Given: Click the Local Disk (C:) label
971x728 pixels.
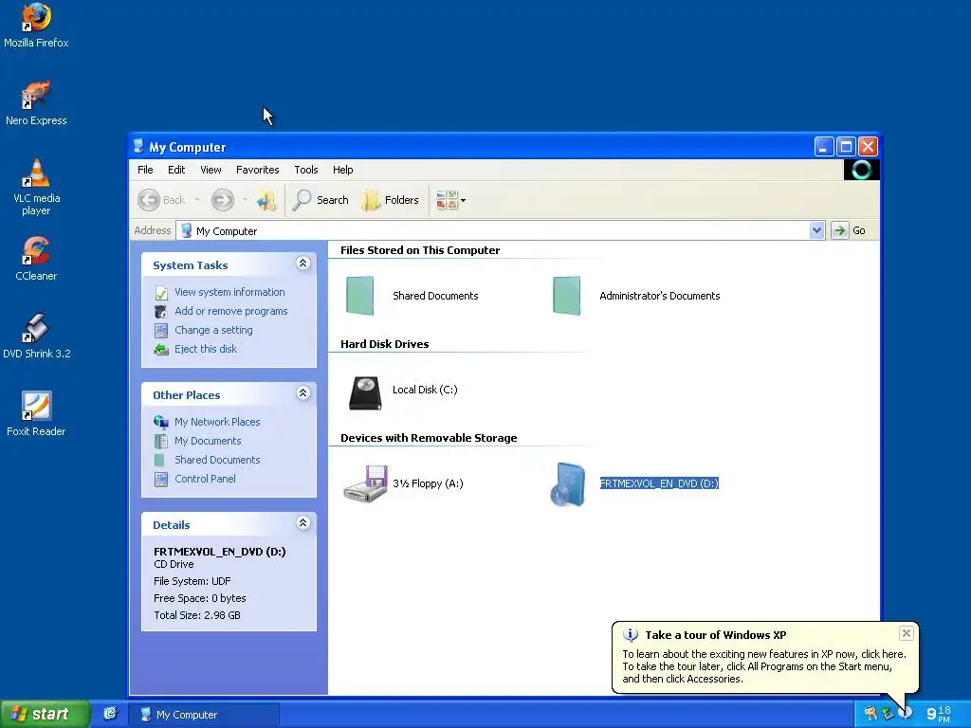Looking at the screenshot, I should coord(425,390).
